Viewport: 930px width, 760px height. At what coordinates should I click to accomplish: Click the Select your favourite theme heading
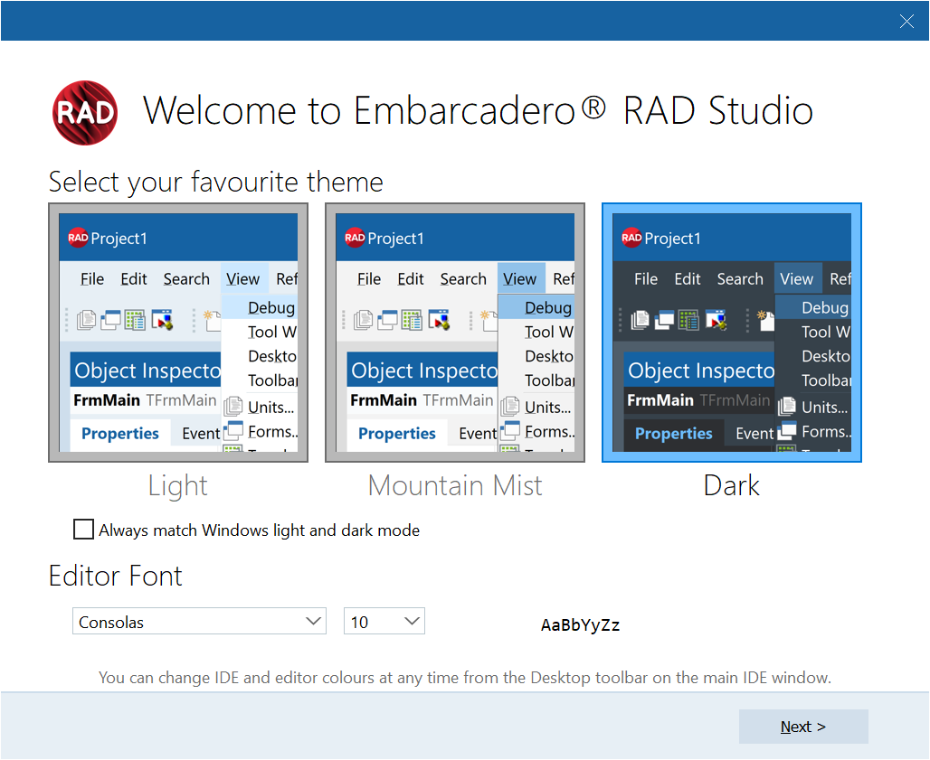pyautogui.click(x=216, y=183)
